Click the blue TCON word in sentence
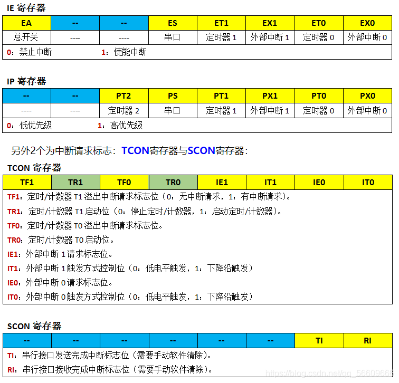Image resolution: width=399 pixels, height=383 pixels. click(x=135, y=150)
